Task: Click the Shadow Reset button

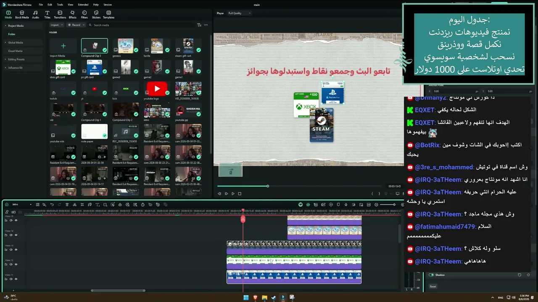Action: (x=433, y=287)
